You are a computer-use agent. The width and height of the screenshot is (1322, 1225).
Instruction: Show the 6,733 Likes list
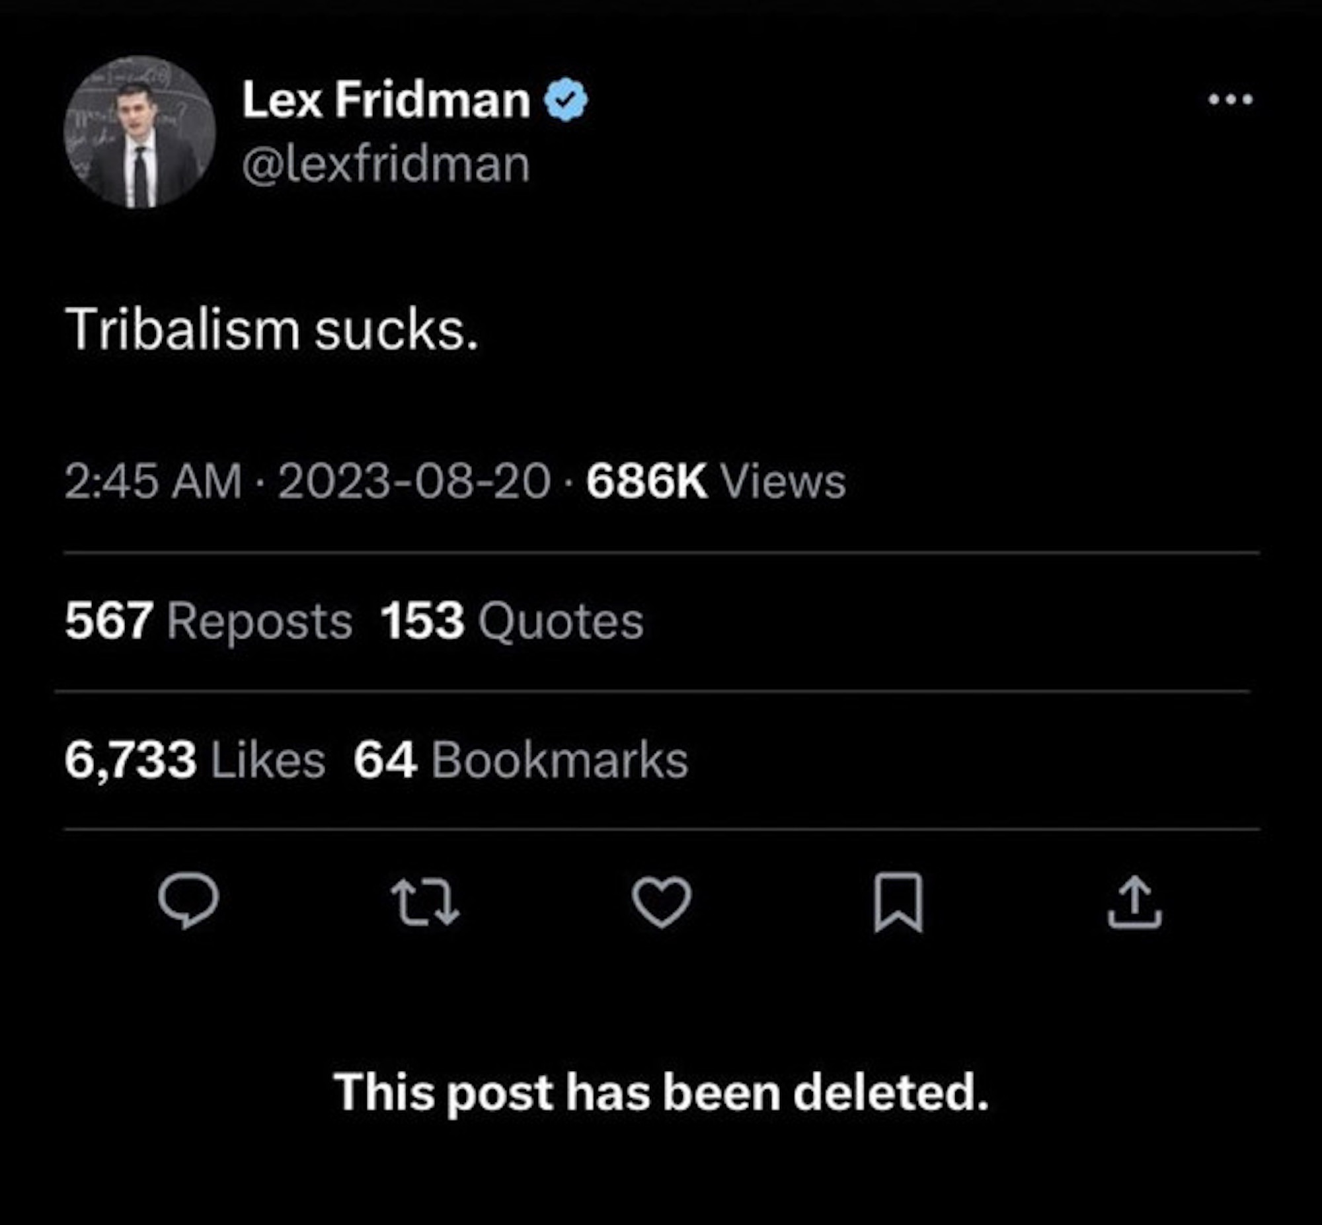tap(195, 760)
